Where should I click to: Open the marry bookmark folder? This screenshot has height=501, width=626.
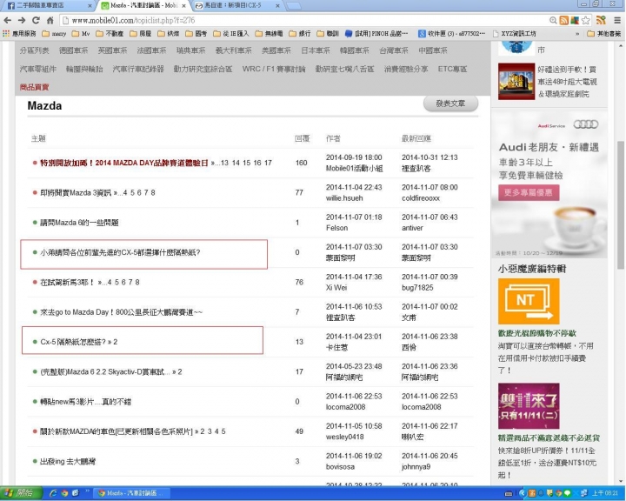pyautogui.click(x=54, y=34)
